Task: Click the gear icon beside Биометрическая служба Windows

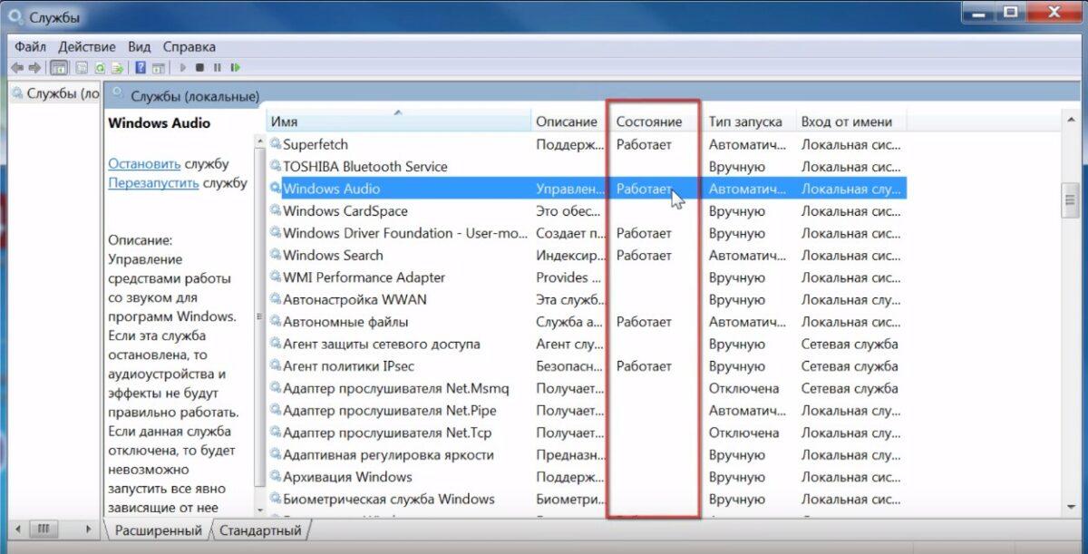Action: pos(276,499)
